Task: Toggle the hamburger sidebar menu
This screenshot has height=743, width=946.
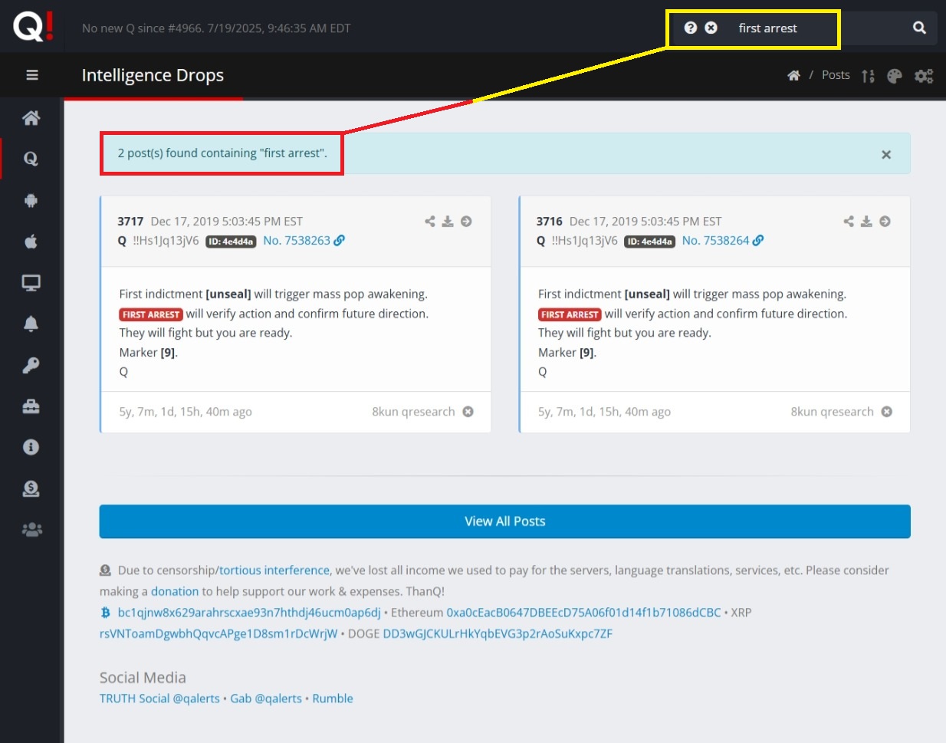Action: [32, 75]
